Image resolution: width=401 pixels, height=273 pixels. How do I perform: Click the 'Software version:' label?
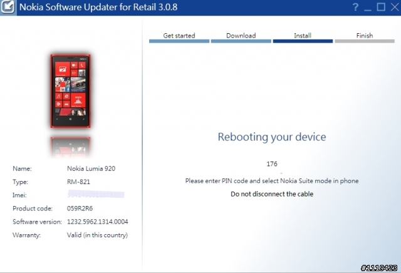38,222
